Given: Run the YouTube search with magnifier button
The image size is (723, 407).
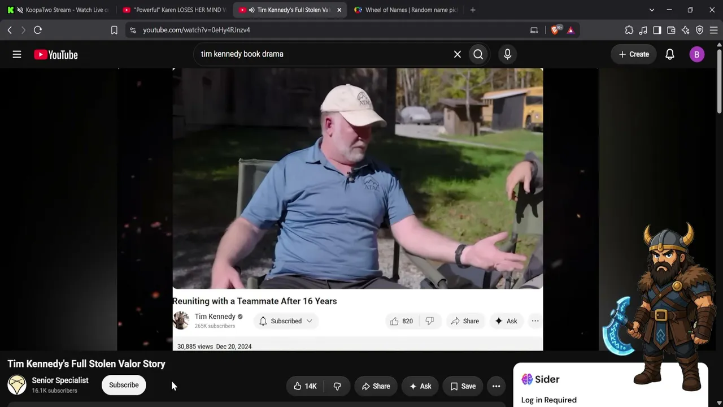Looking at the screenshot, I should 478,54.
